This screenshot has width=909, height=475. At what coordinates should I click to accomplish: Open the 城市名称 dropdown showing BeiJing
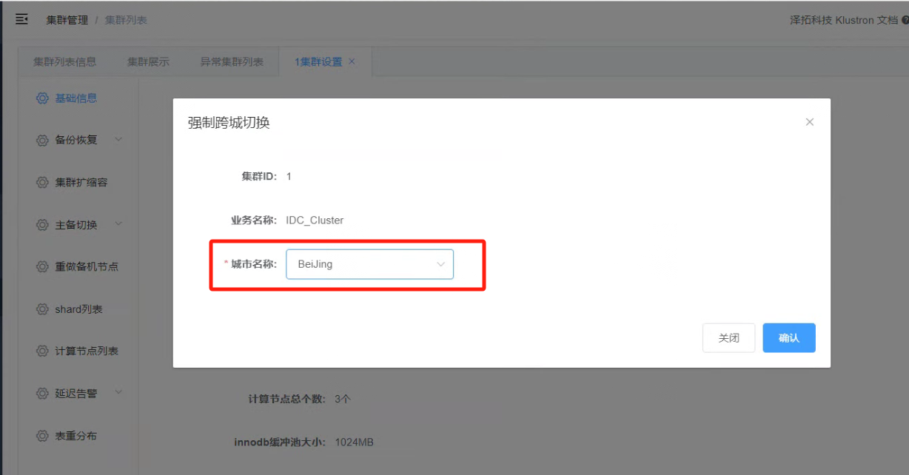[x=369, y=264]
